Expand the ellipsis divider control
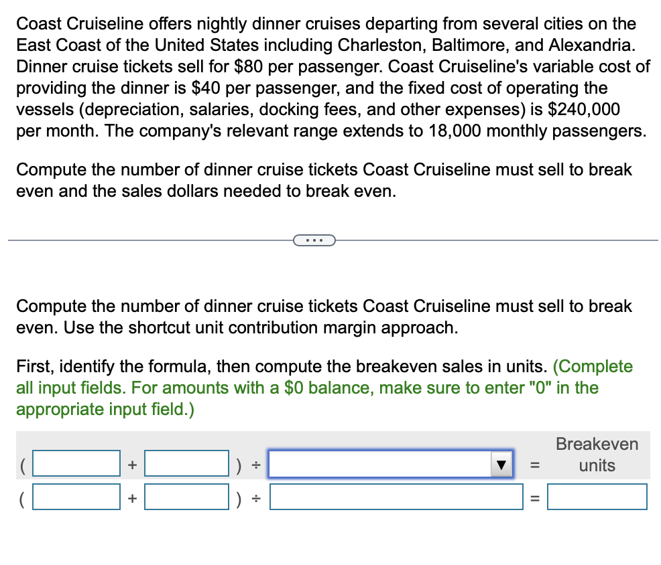This screenshot has width=661, height=565. (x=314, y=240)
